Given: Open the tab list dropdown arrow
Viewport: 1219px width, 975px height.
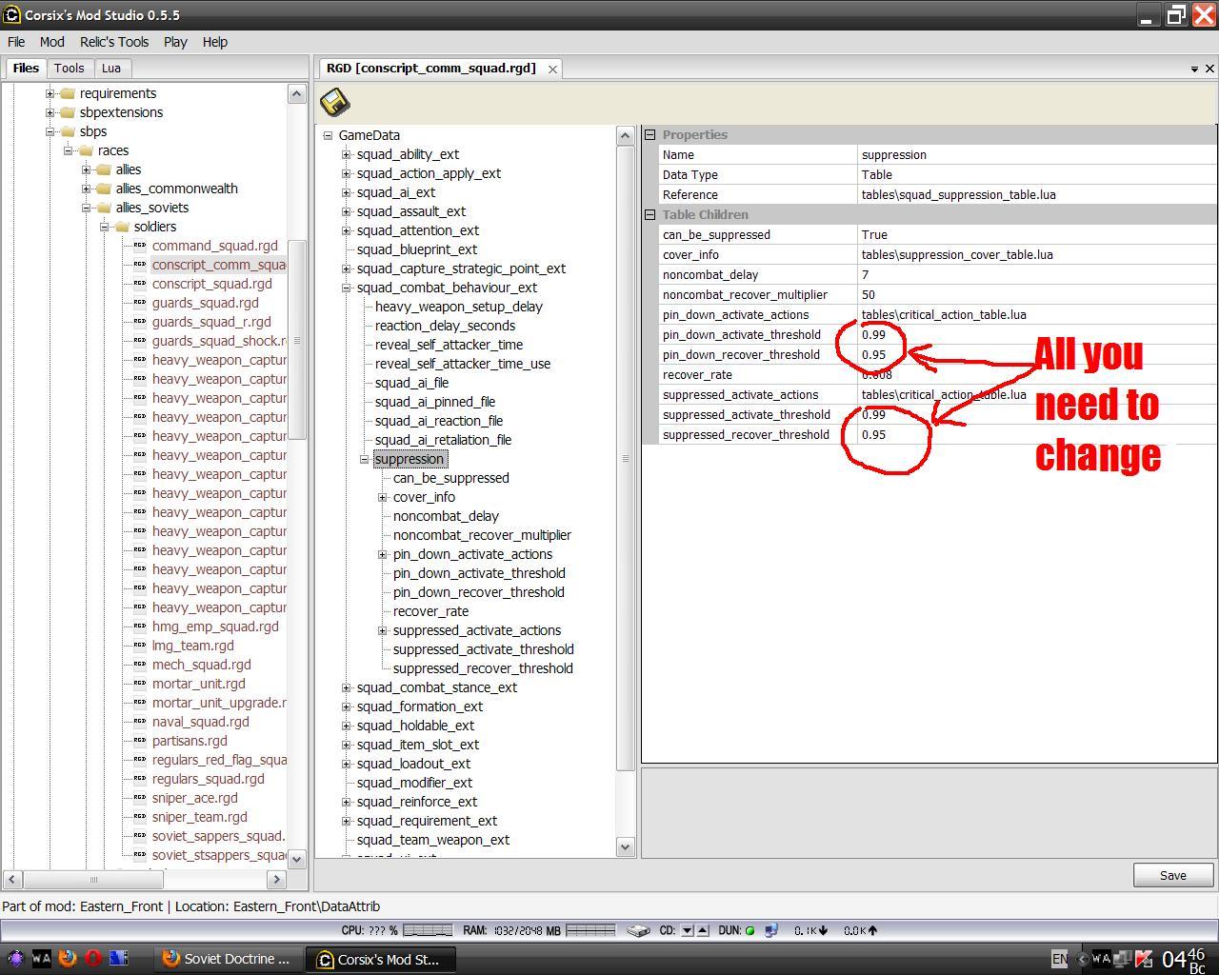Looking at the screenshot, I should 1194,69.
